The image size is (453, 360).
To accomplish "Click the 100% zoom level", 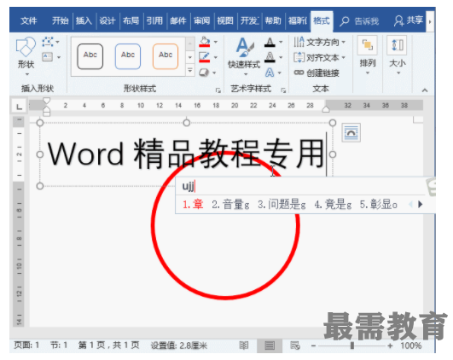I will tap(411, 345).
